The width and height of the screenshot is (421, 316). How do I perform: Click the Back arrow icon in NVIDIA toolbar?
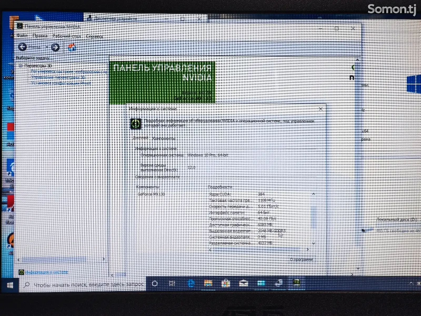[x=22, y=47]
